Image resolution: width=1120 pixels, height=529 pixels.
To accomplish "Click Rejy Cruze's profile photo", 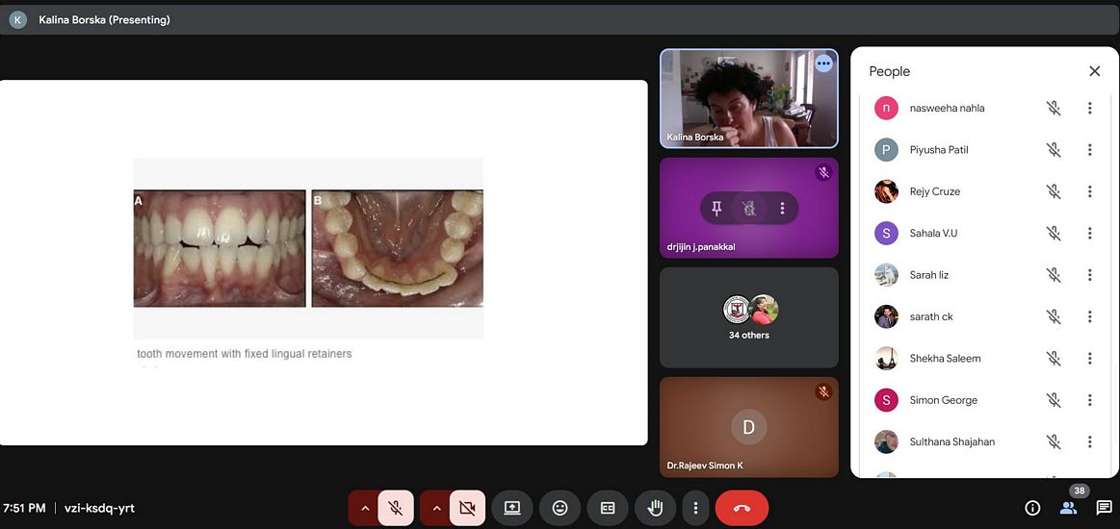I will coord(886,191).
